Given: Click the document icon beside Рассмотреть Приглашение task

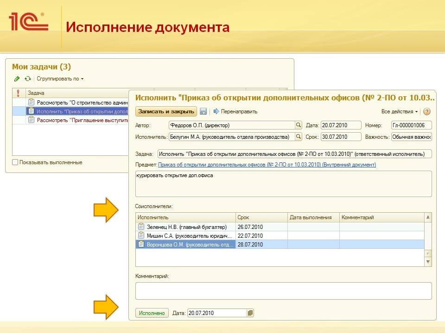Looking at the screenshot, I should [32, 119].
